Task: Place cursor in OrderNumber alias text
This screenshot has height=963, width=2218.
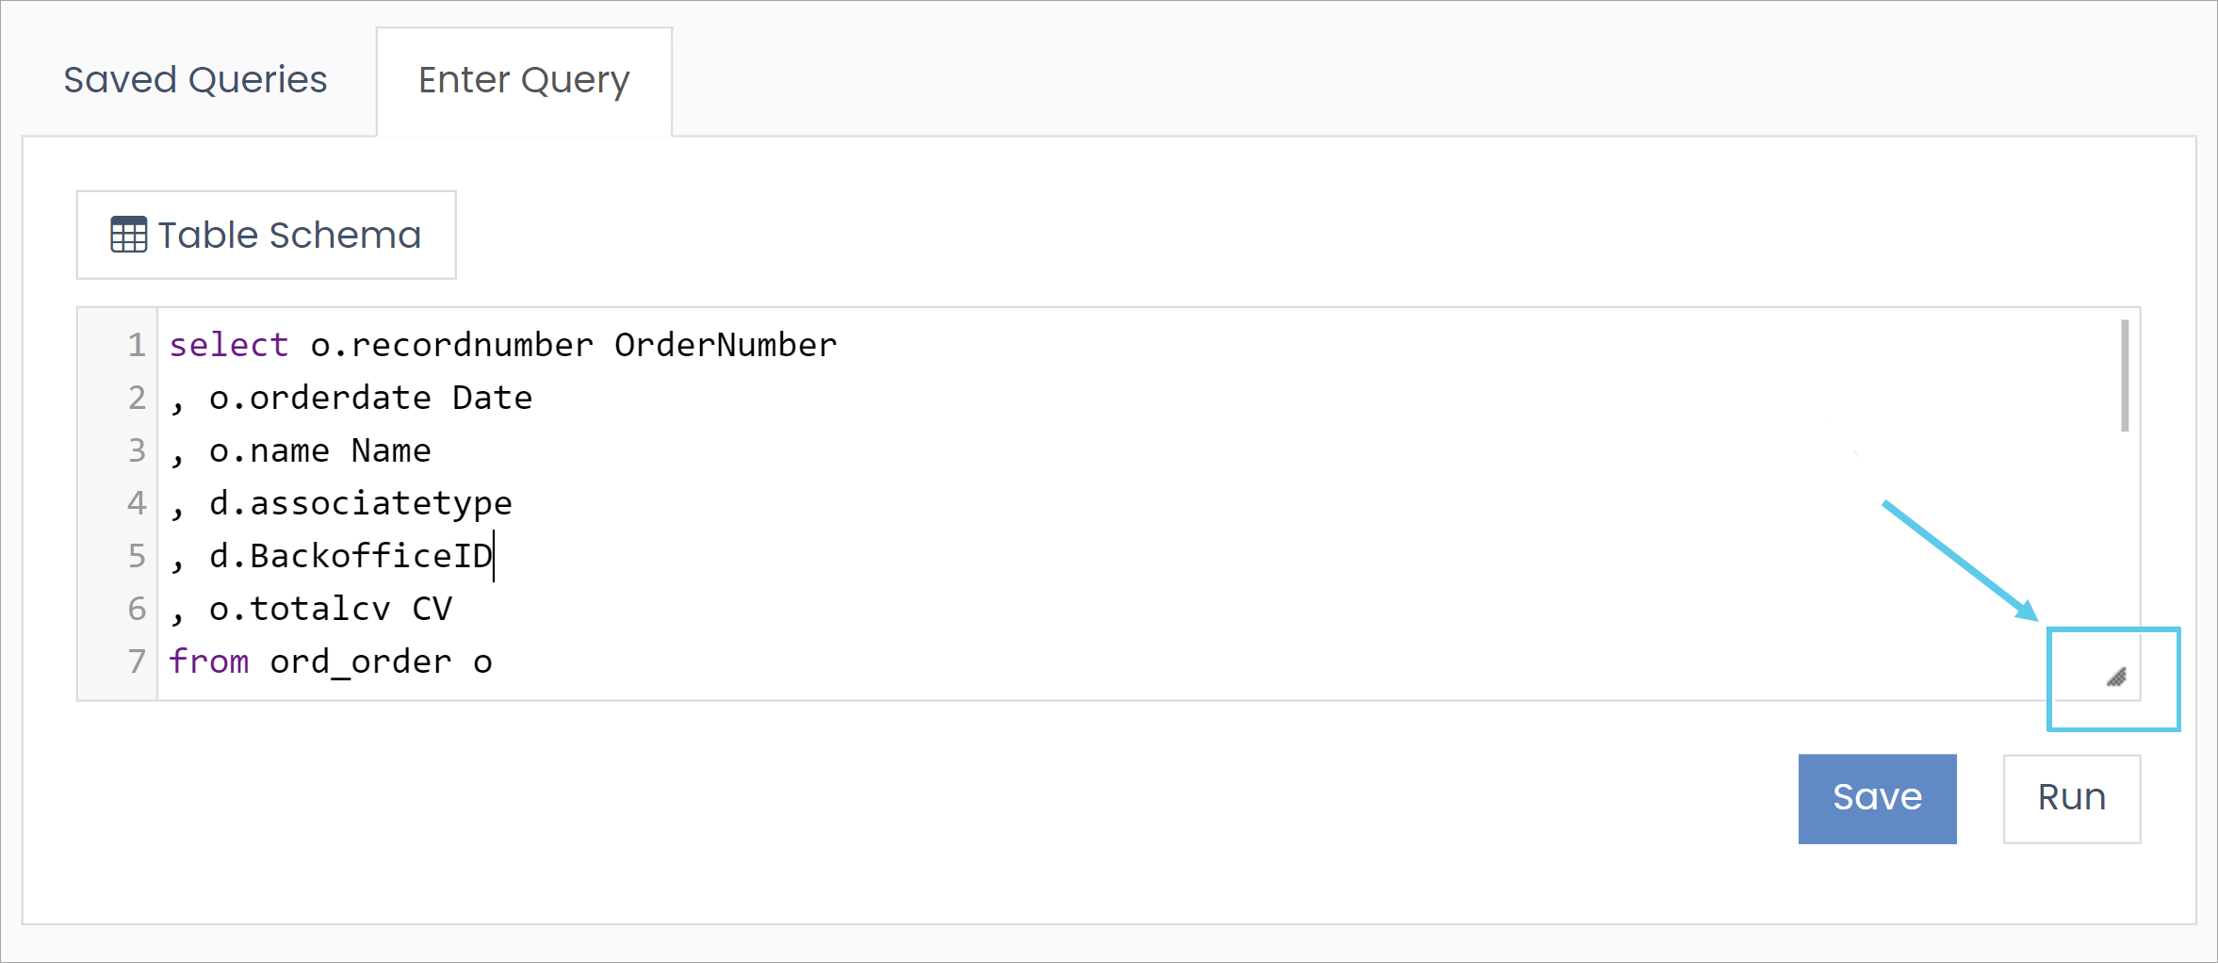Action: point(726,345)
